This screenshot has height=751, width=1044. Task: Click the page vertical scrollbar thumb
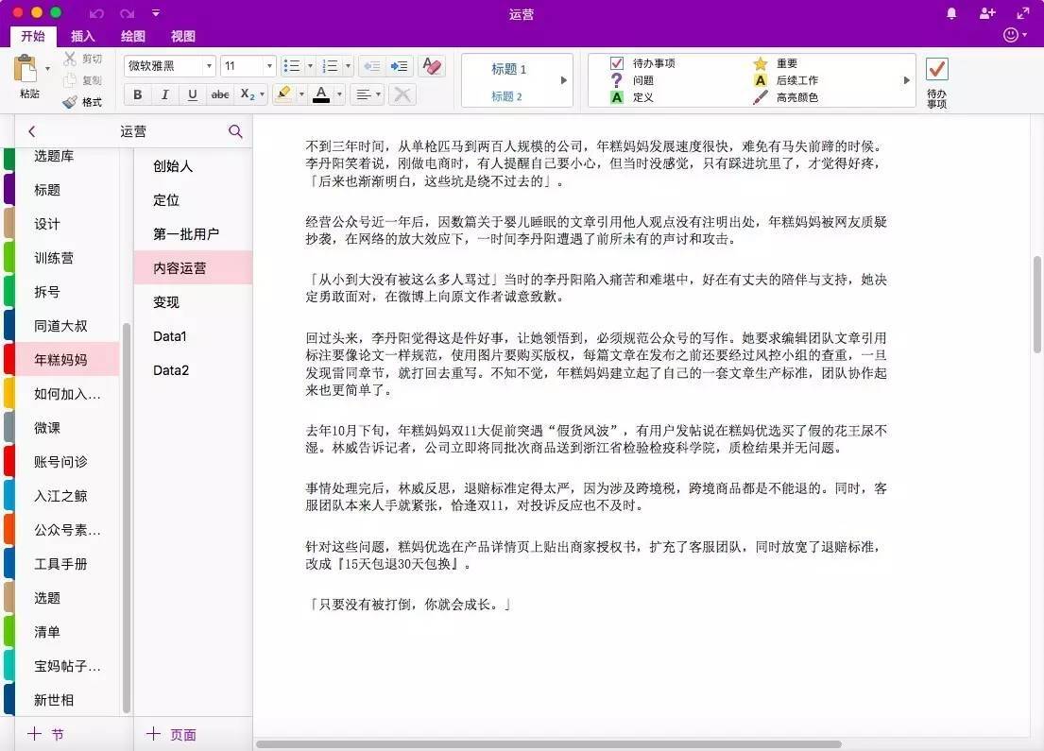(x=1036, y=303)
